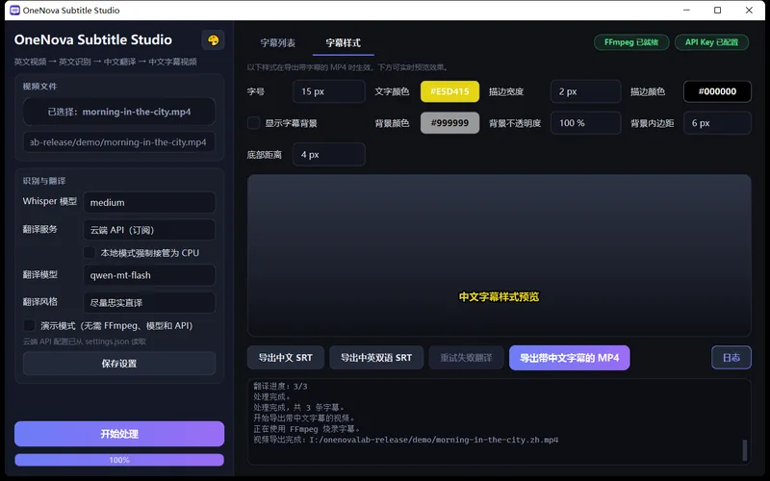Close the OneNova Subtitle Studio window
This screenshot has width=770, height=481.
(x=749, y=11)
